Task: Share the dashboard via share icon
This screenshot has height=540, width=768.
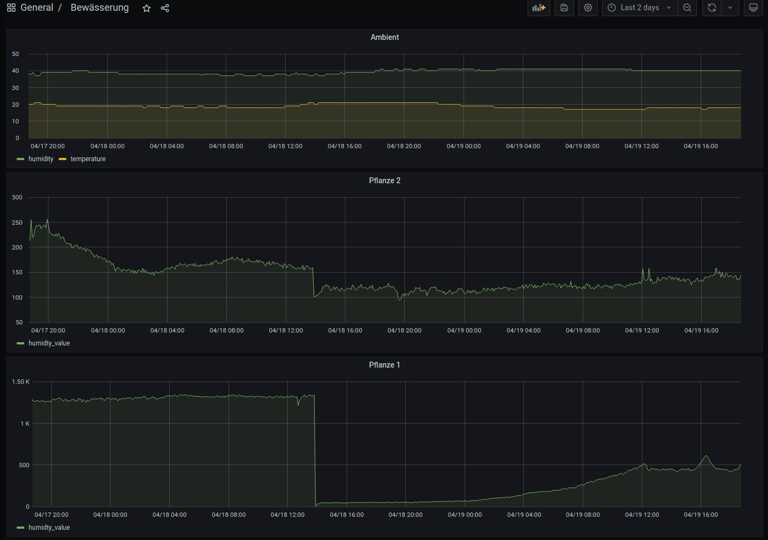Action: click(165, 8)
